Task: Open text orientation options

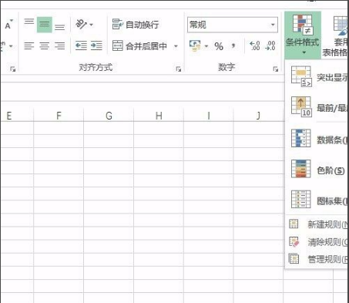Action: click(x=84, y=25)
